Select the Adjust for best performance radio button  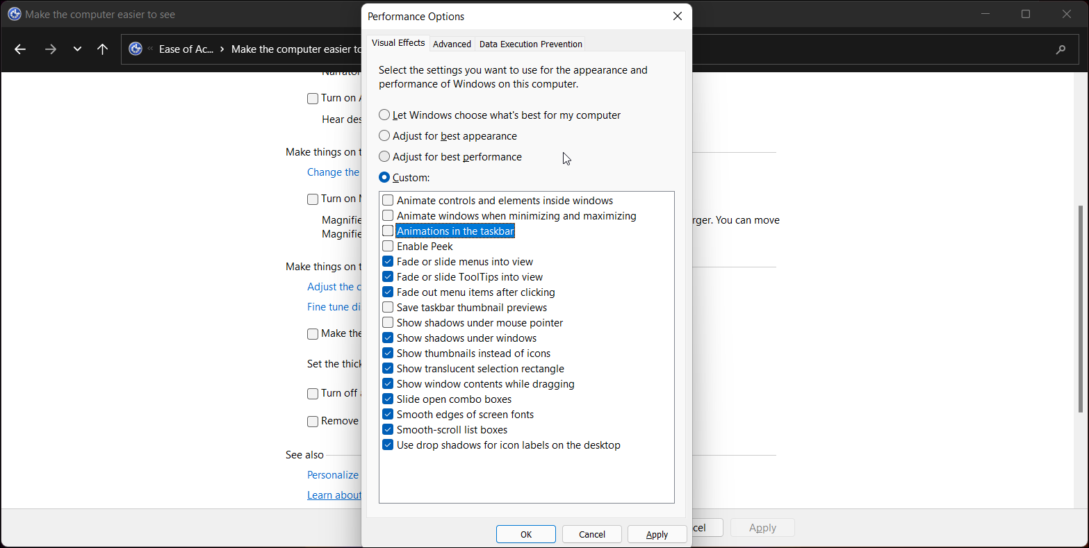[384, 156]
